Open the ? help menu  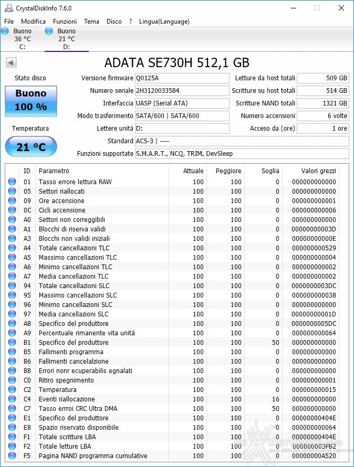(131, 22)
